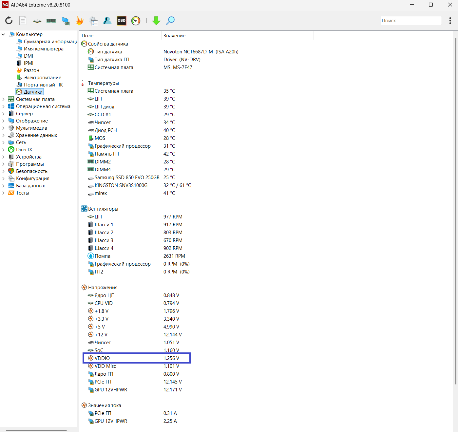The width and height of the screenshot is (458, 432).
Task: Open the DMI tree item
Action: pyautogui.click(x=29, y=56)
